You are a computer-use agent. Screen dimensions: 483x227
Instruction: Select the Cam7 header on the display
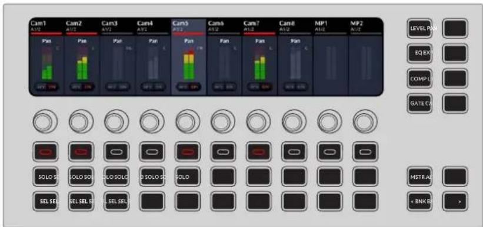259,27
